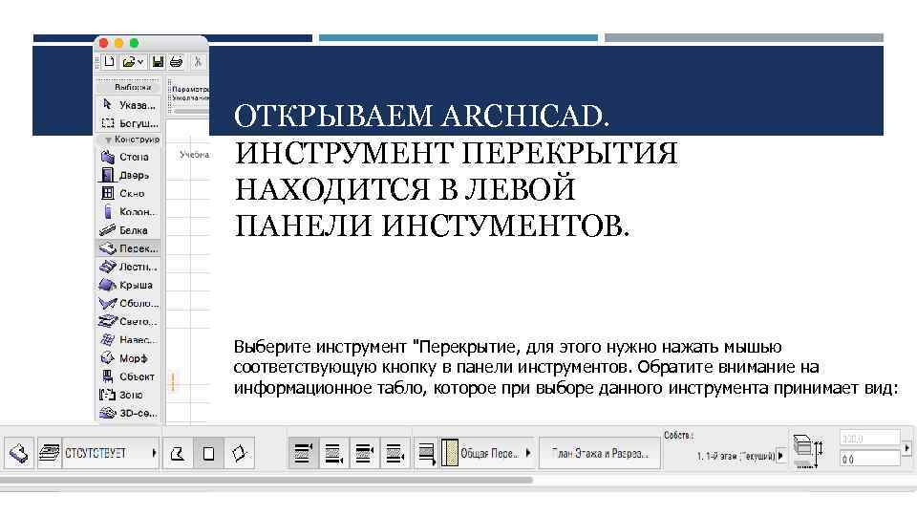Click arrow at right end of info box

click(906, 448)
